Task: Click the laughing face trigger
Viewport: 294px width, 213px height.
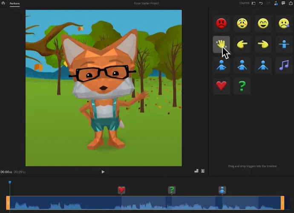Action: pyautogui.click(x=263, y=23)
